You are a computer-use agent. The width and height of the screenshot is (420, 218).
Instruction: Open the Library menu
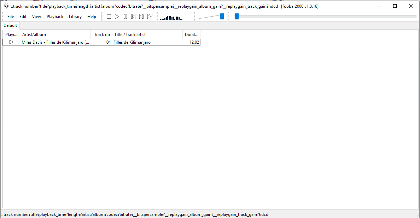75,17
